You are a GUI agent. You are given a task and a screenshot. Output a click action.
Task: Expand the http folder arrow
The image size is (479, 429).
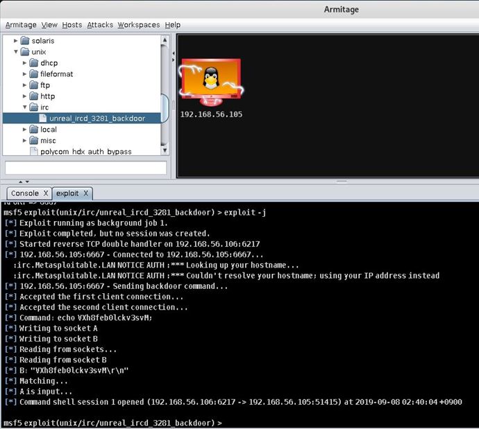pyautogui.click(x=25, y=96)
